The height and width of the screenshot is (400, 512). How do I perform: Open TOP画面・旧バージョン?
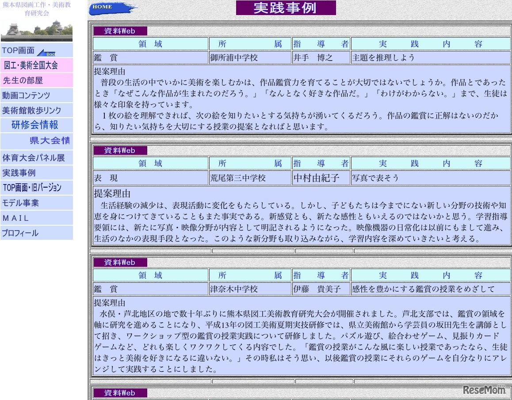(27, 188)
